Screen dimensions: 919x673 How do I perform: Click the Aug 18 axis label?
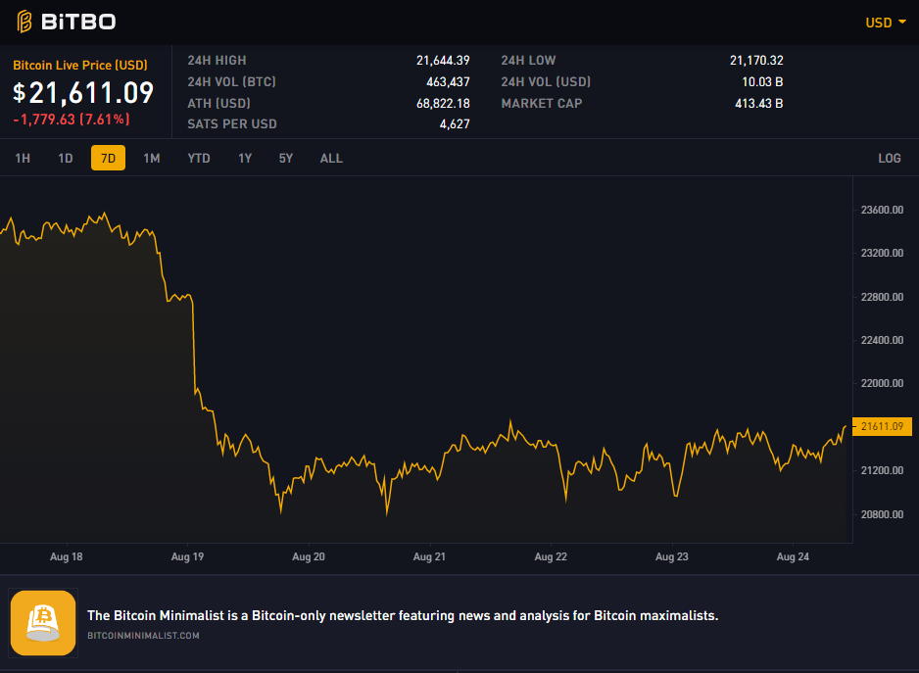tap(67, 557)
